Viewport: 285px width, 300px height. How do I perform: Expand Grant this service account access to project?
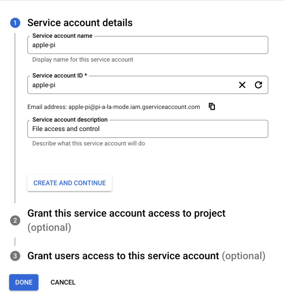point(126,220)
